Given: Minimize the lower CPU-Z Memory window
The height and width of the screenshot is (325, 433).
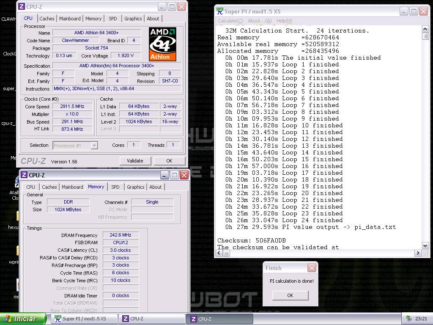Looking at the screenshot, I should [x=164, y=175].
